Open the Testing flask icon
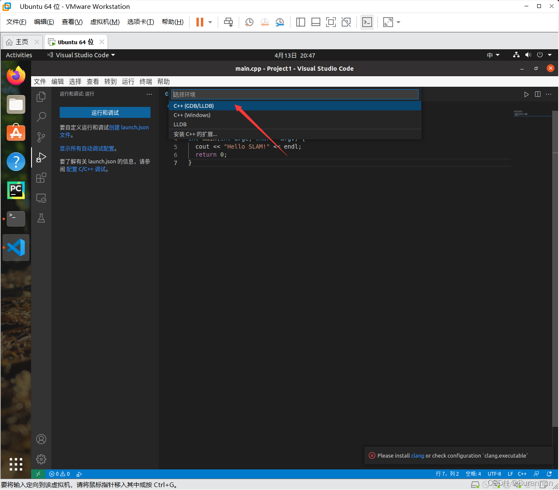This screenshot has width=559, height=490. tap(41, 218)
